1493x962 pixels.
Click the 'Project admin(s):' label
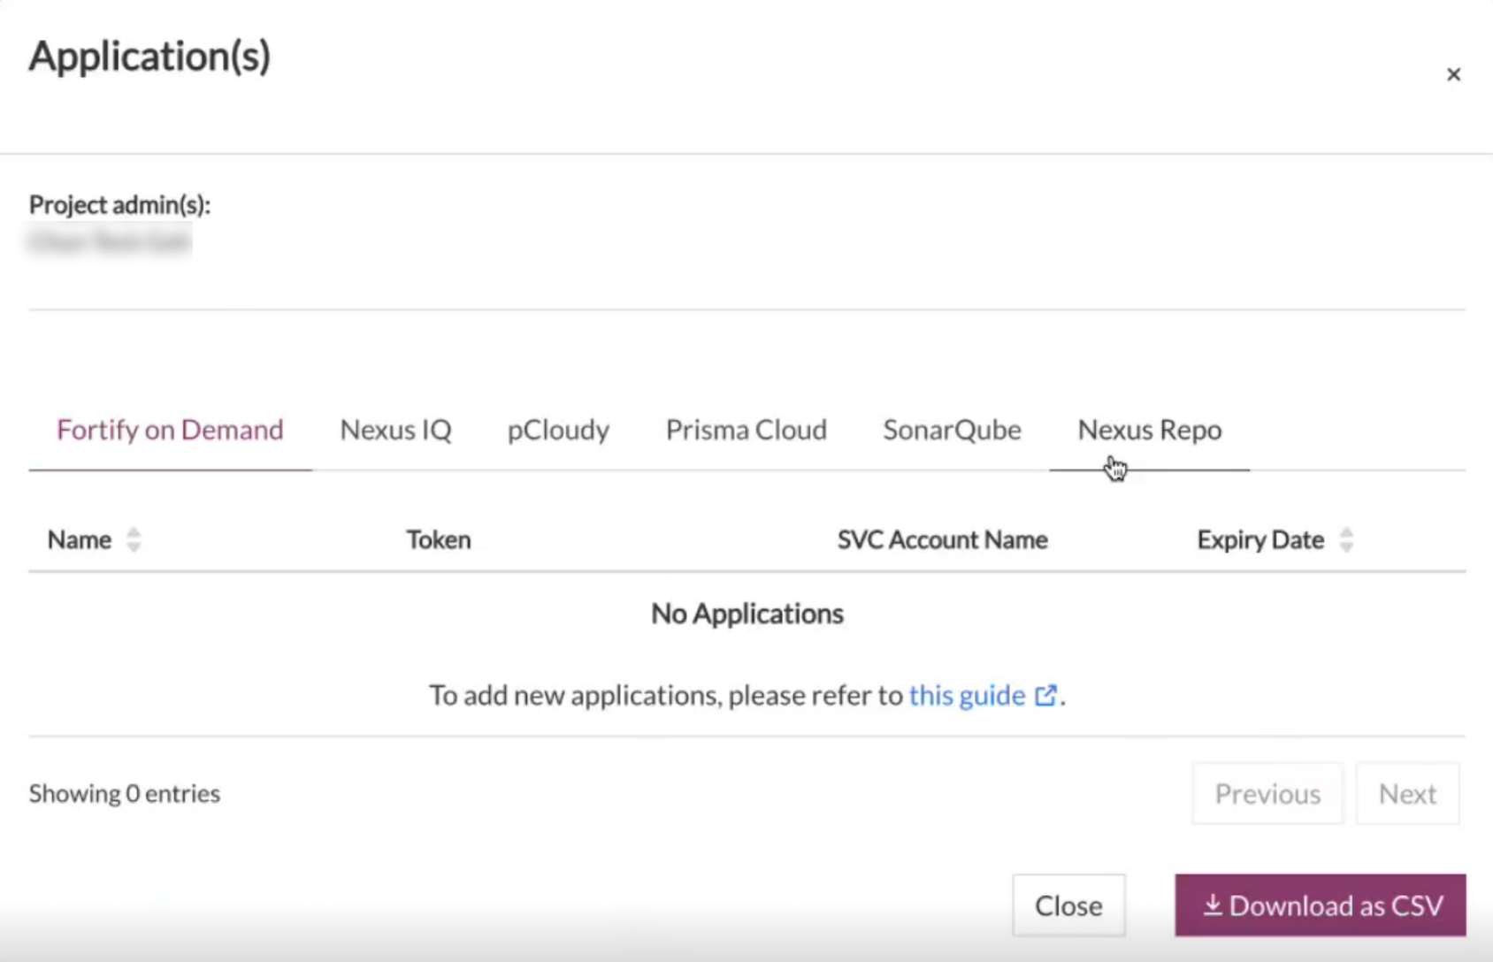point(120,205)
